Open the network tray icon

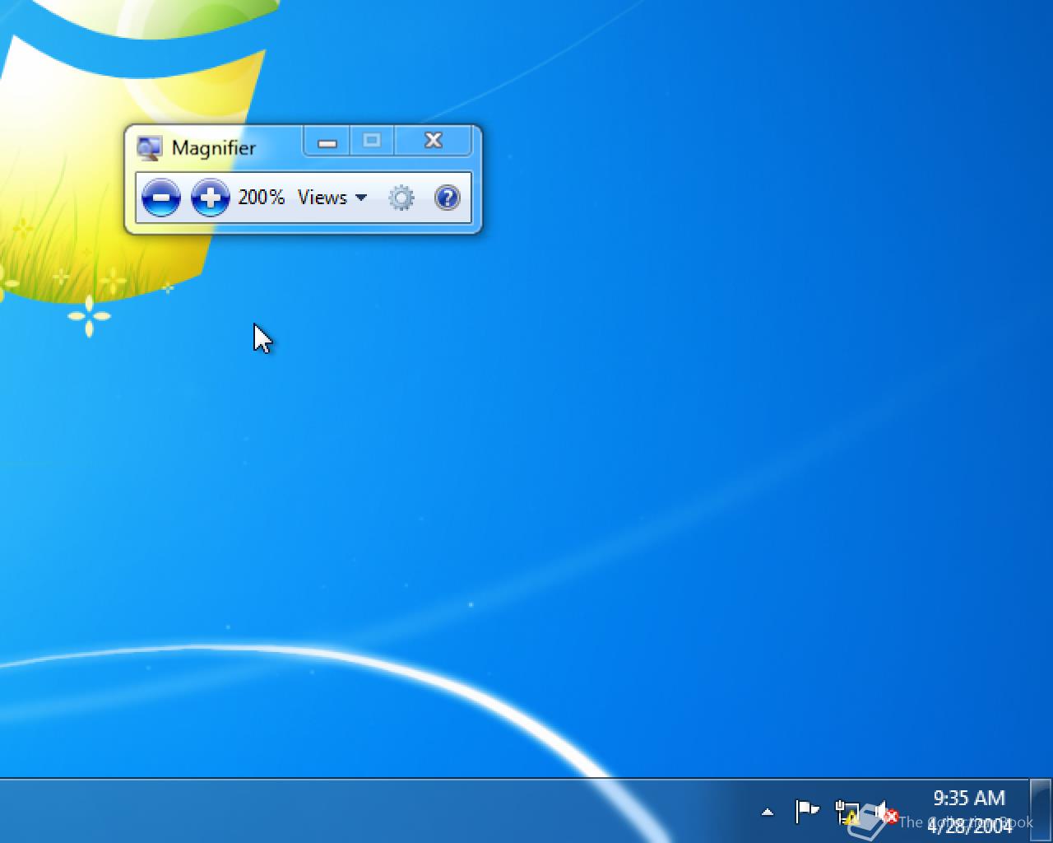[847, 813]
